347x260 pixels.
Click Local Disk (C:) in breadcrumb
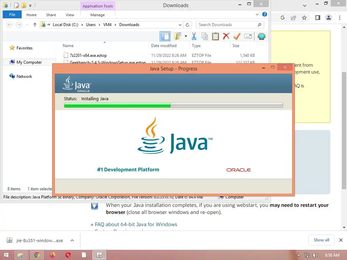[65, 25]
